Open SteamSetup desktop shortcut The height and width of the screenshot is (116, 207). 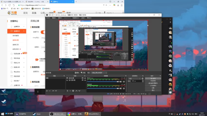tap(4, 92)
